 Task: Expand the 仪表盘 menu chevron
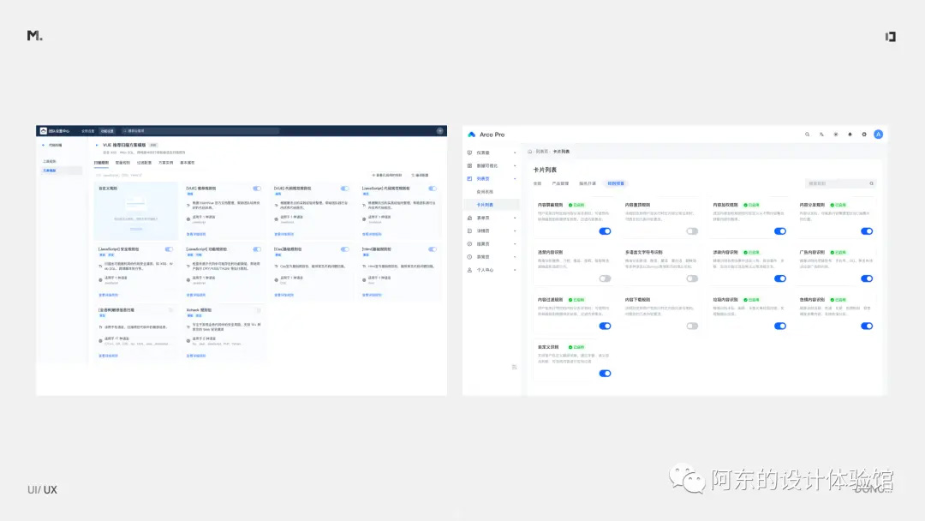[515, 153]
